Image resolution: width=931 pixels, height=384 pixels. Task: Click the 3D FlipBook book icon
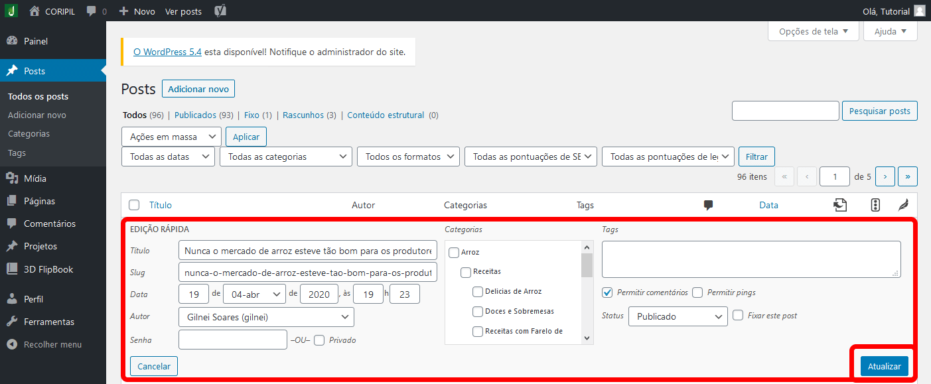tap(12, 269)
